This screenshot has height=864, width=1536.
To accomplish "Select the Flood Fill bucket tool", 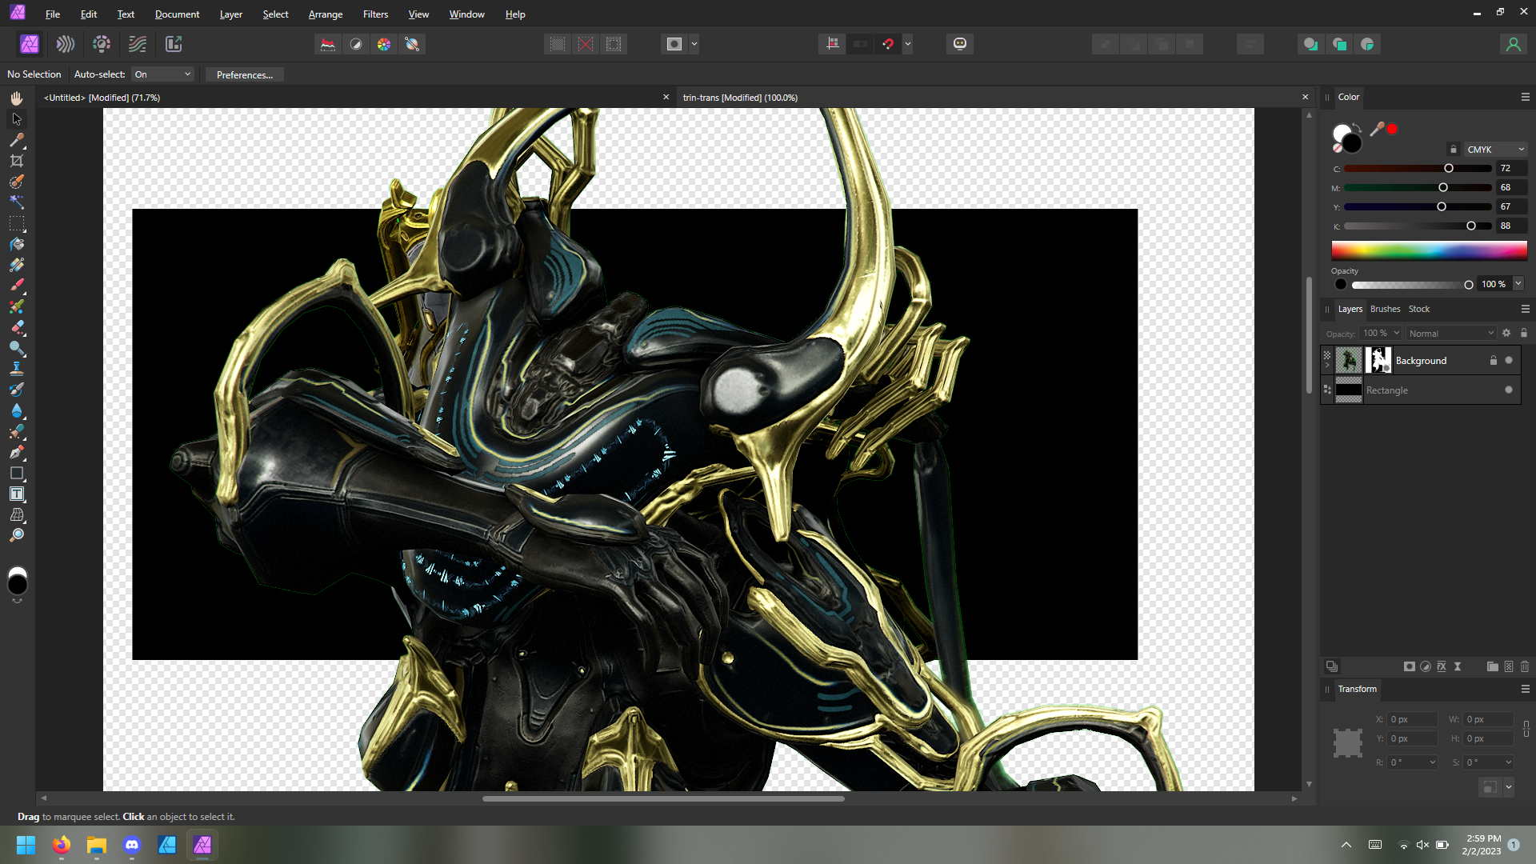I will coord(17,244).
